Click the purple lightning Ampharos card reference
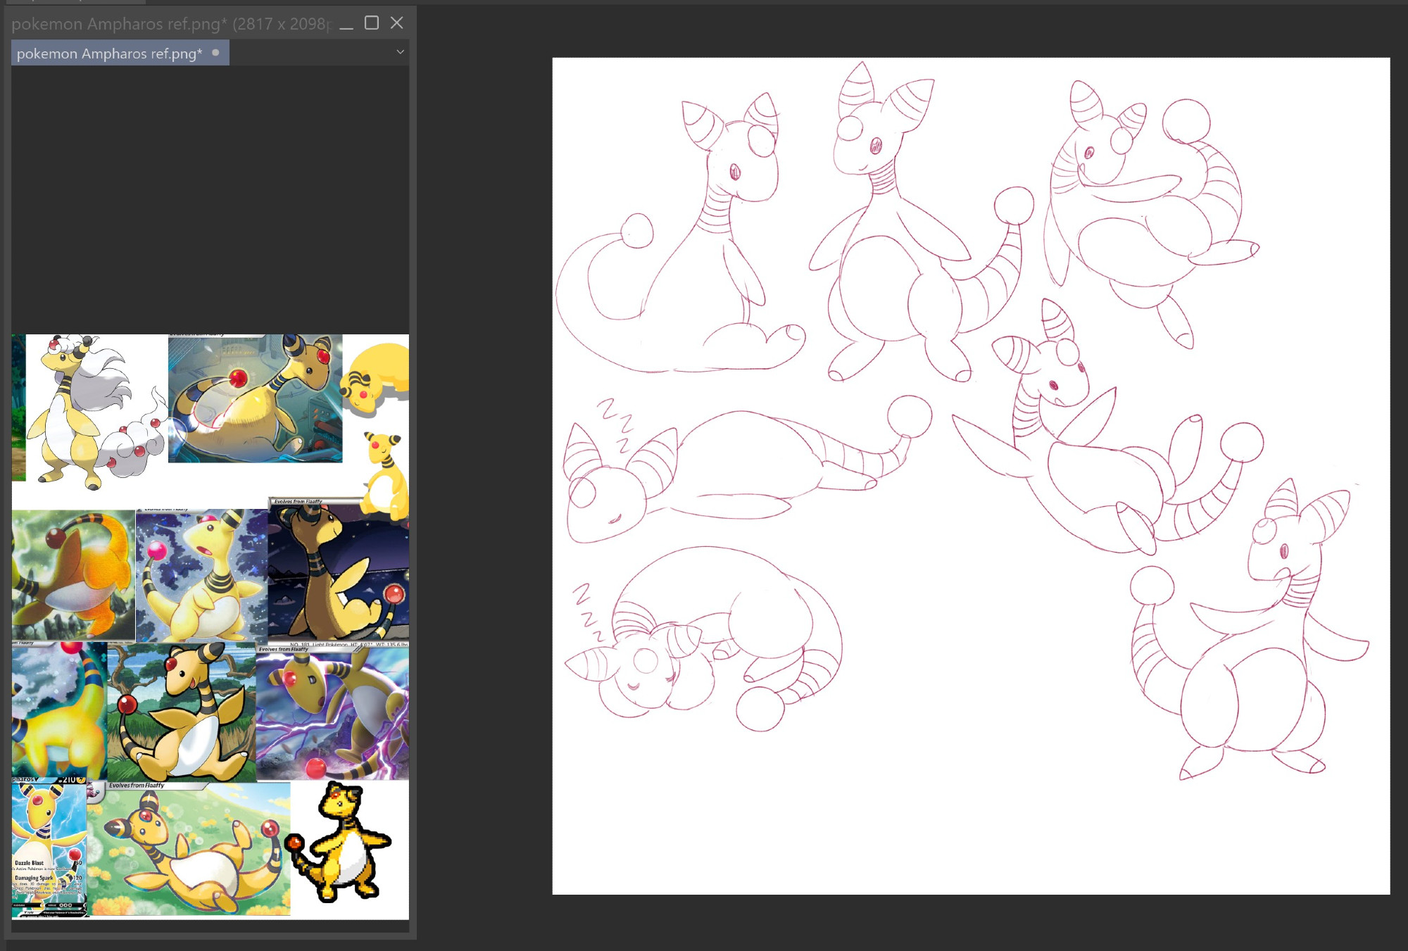This screenshot has height=951, width=1408. click(332, 713)
